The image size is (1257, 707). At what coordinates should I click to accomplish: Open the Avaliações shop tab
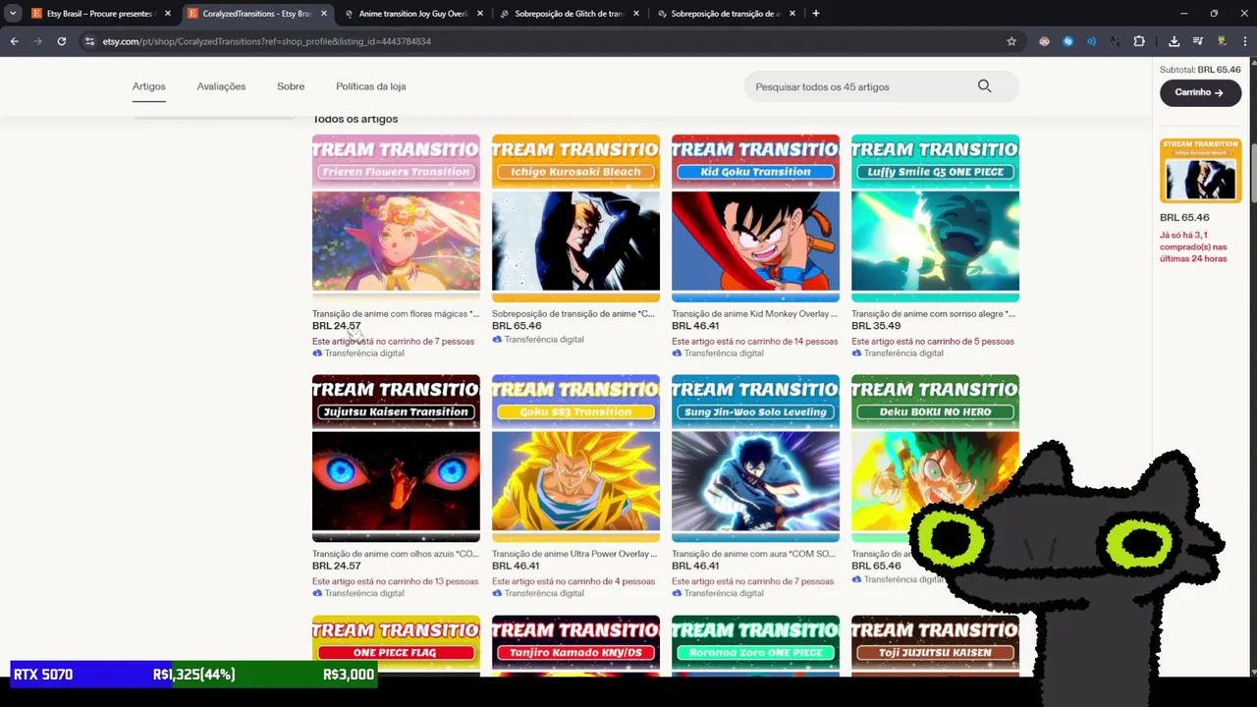point(221,86)
